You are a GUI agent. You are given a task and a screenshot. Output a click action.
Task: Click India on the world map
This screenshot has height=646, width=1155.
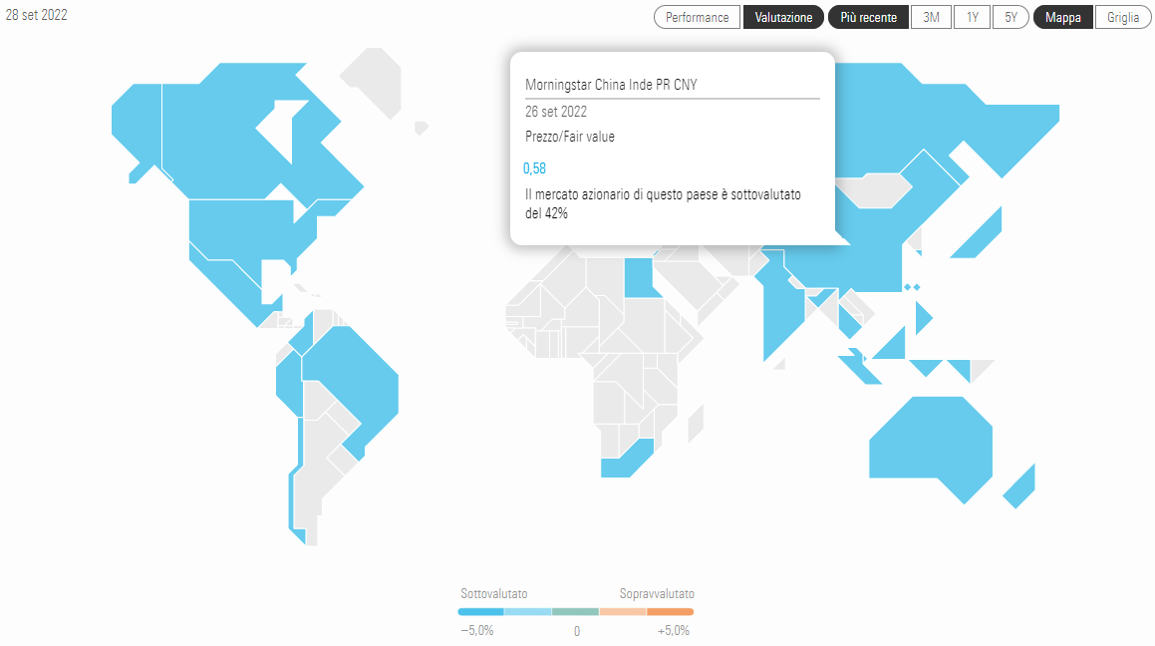[782, 309]
